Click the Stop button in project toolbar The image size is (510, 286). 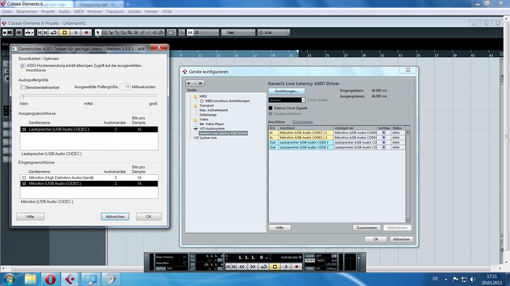pyautogui.click(x=64, y=32)
